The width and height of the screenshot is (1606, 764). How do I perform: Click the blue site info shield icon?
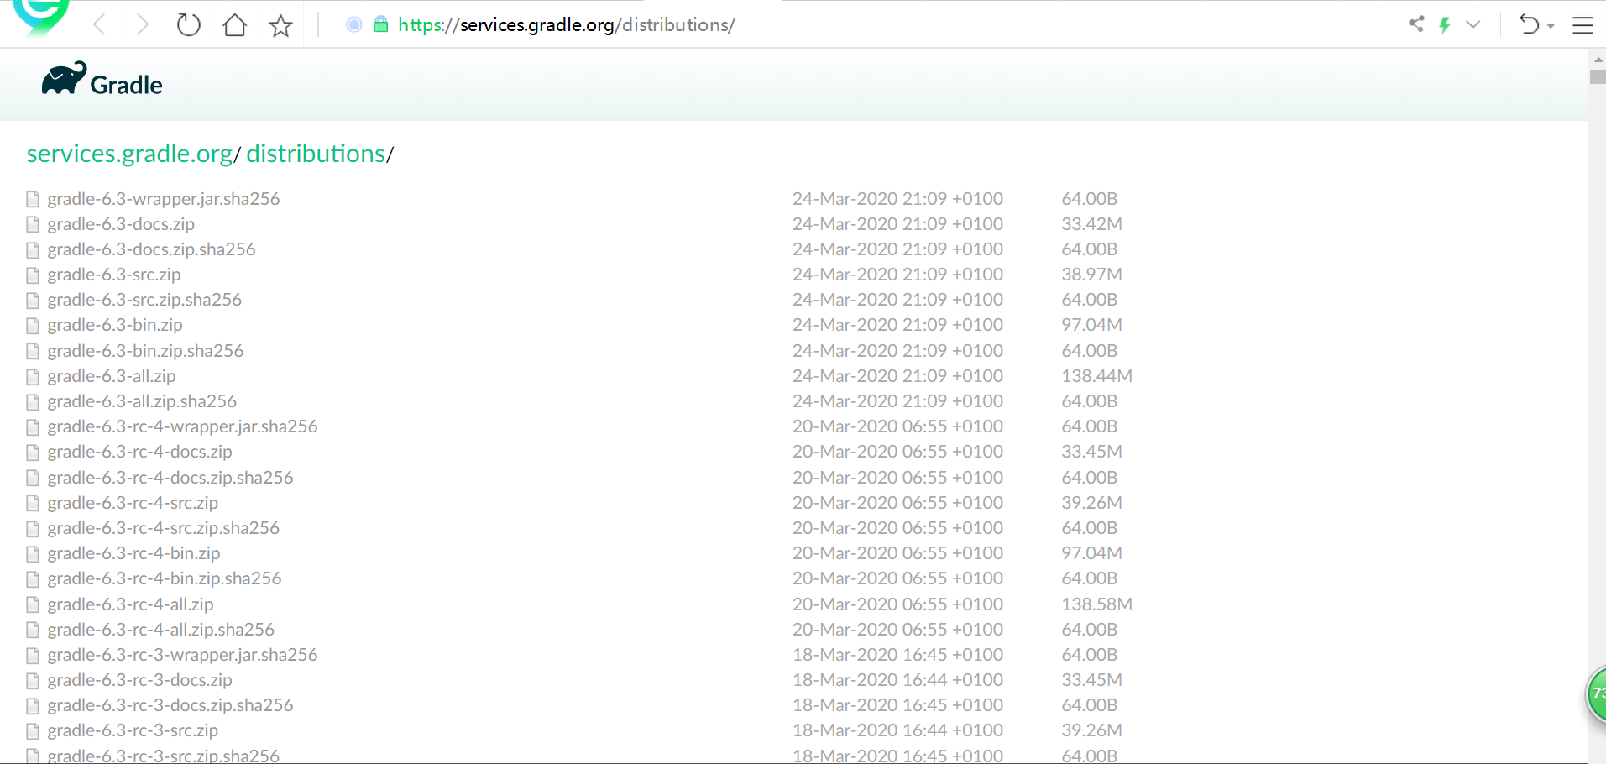(x=354, y=24)
